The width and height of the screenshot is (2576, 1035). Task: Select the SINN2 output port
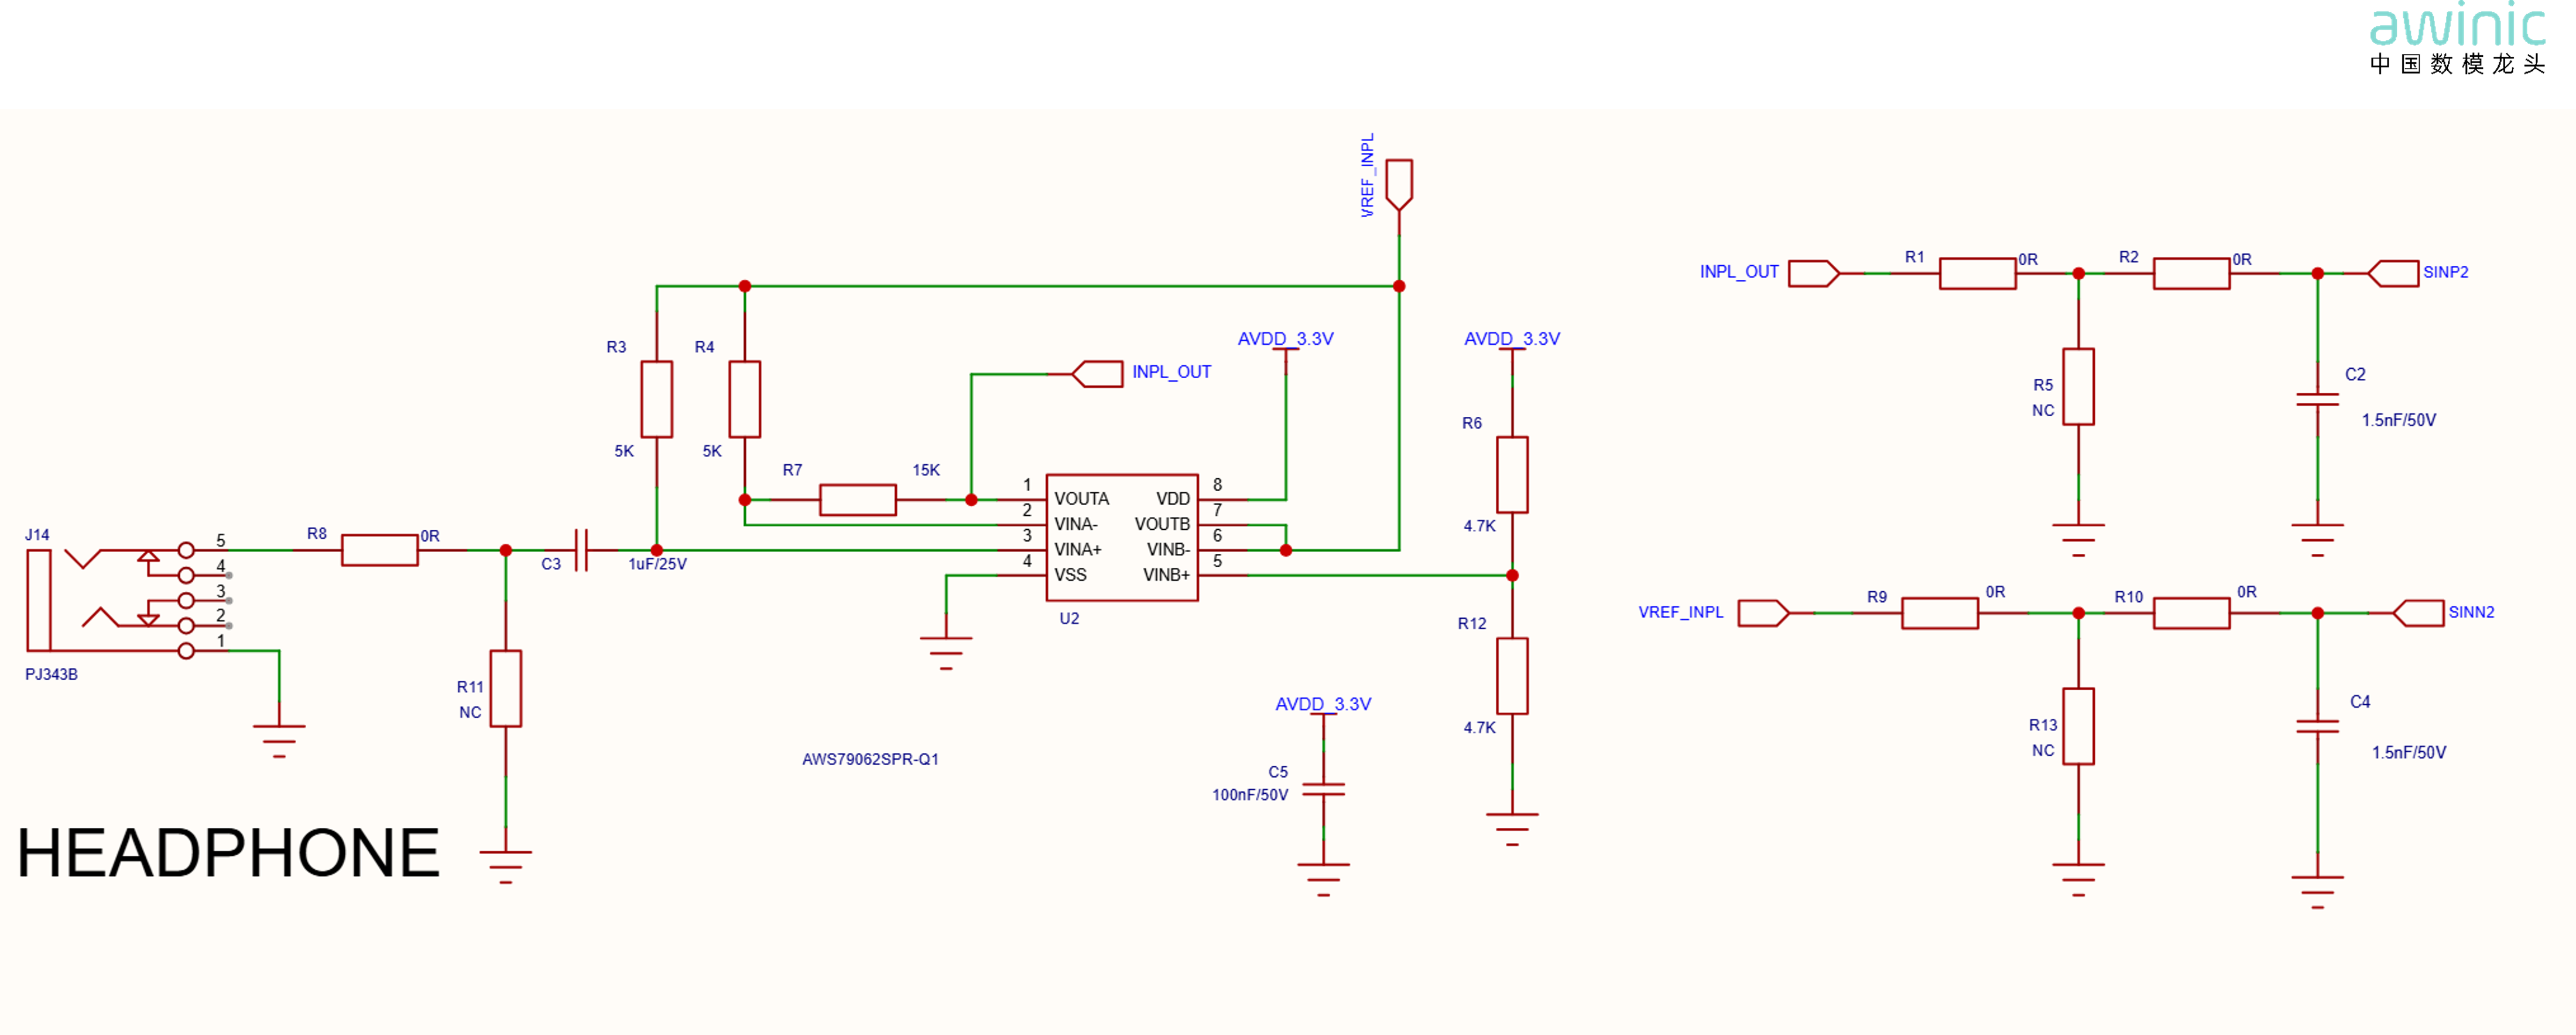pyautogui.click(x=2419, y=613)
